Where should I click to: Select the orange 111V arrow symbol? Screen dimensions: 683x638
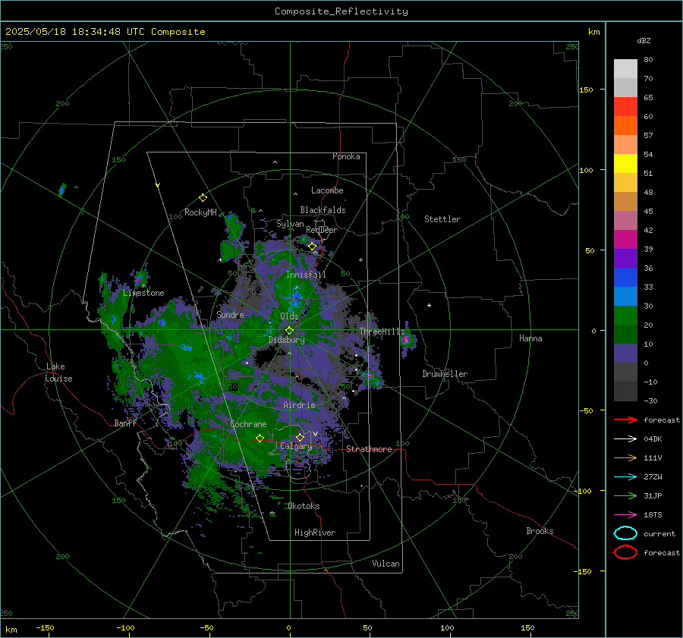[x=625, y=457]
